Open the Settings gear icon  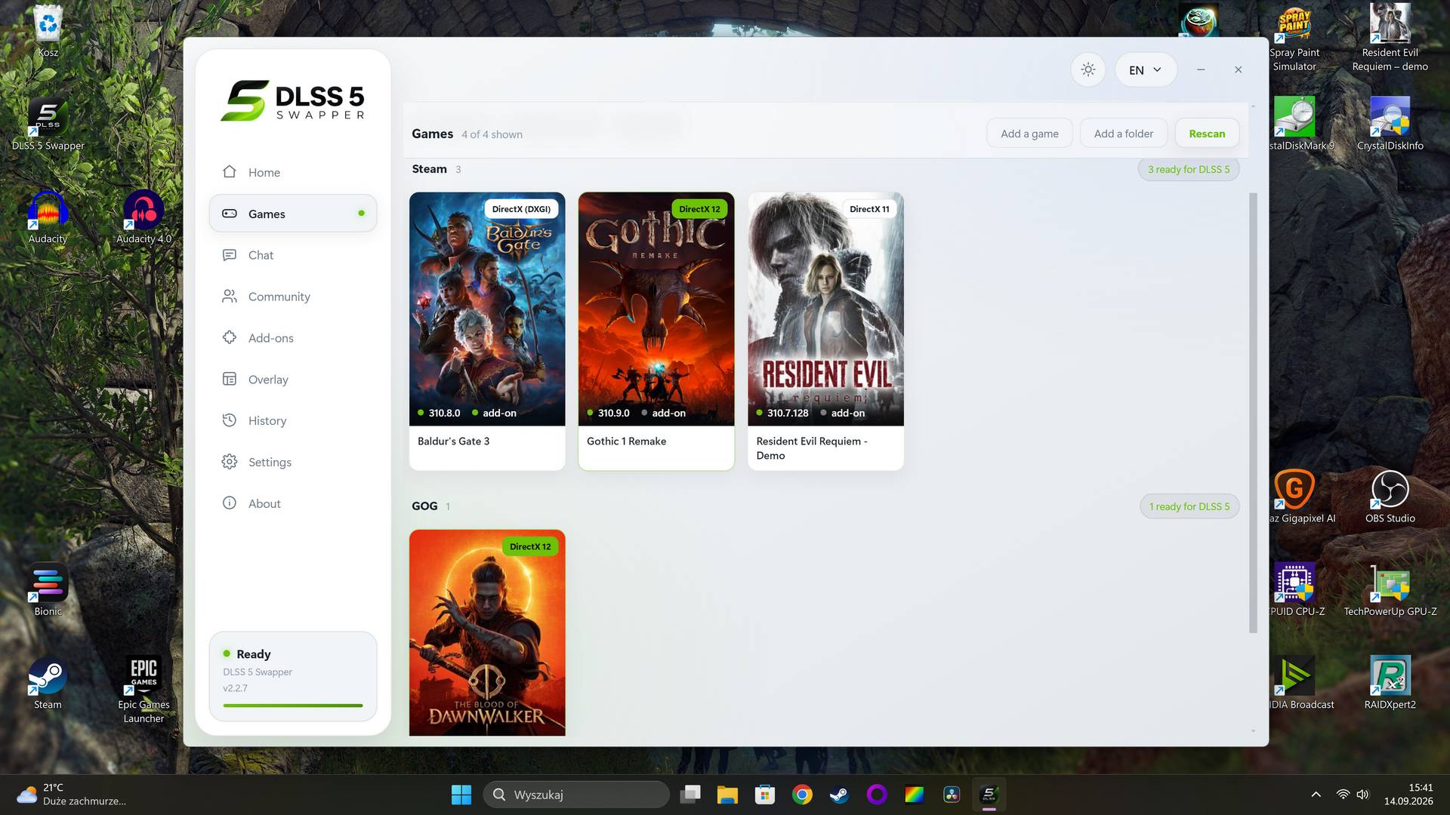(x=230, y=462)
